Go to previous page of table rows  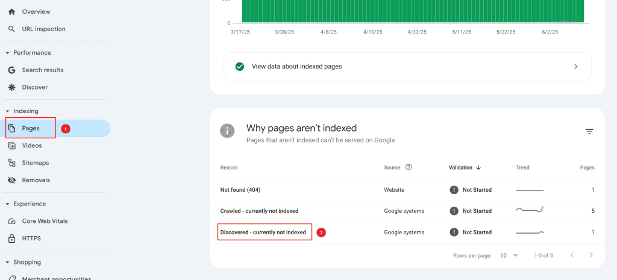tap(572, 255)
